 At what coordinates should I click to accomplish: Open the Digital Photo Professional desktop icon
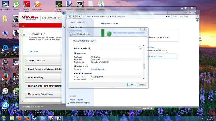pos(16,21)
